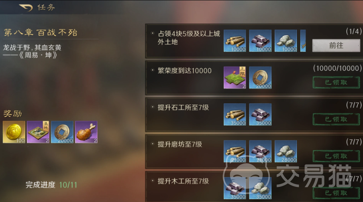This screenshot has height=202, width=363.
Task: Select the land plot reward icon under 奖励
Action: tap(38, 132)
